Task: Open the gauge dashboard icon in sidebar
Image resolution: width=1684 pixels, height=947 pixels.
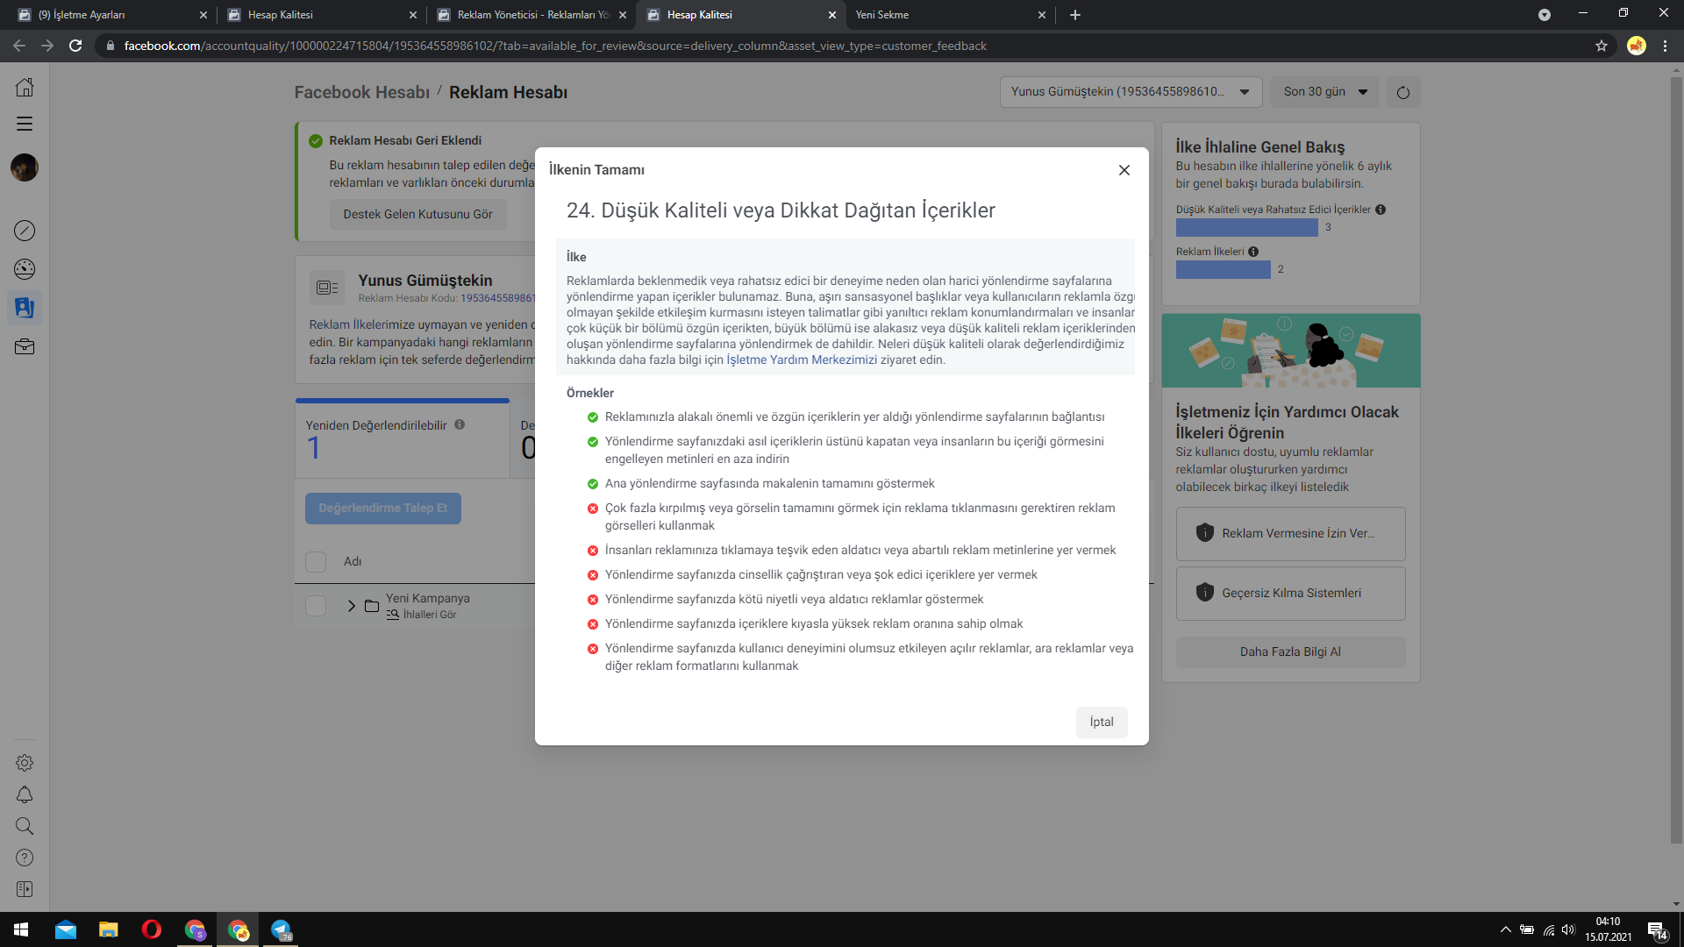Action: click(25, 269)
